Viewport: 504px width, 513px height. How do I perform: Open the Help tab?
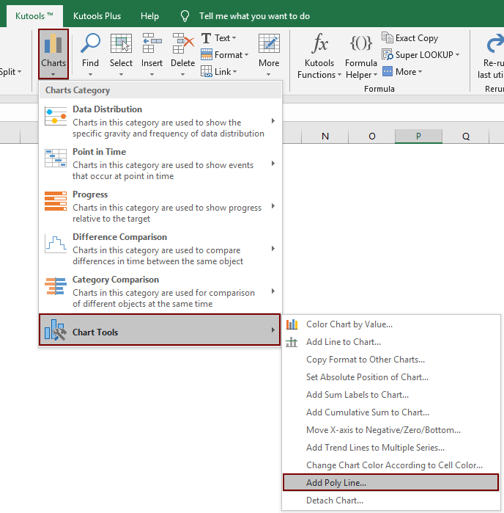pyautogui.click(x=149, y=16)
